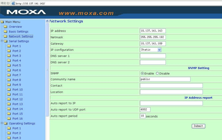Click the browser page icon in address bar
The width and height of the screenshot is (222, 140).
[13, 3]
